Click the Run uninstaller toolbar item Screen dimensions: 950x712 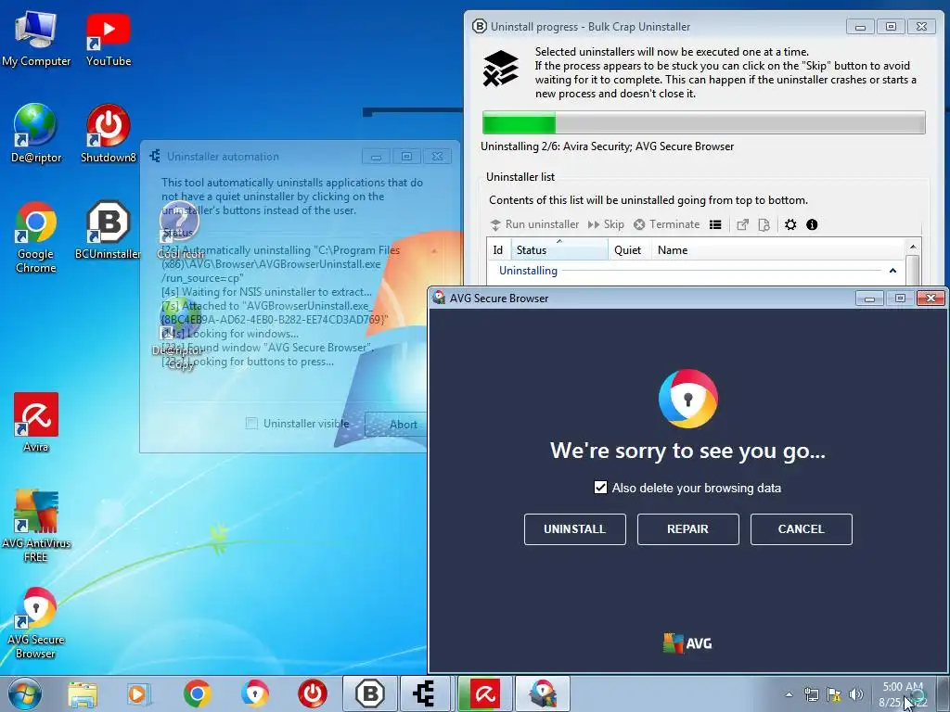534,224
